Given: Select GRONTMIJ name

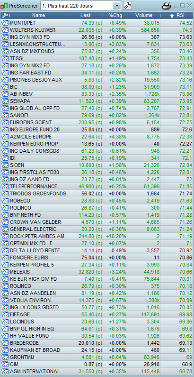Looking at the screenshot, I should (22, 357).
